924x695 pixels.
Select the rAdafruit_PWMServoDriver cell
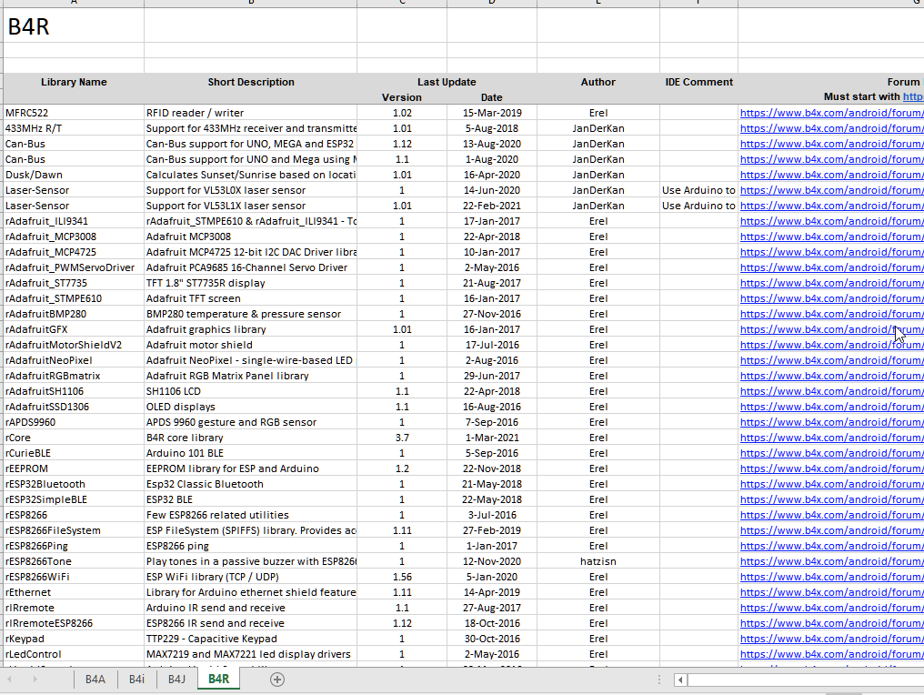click(74, 267)
